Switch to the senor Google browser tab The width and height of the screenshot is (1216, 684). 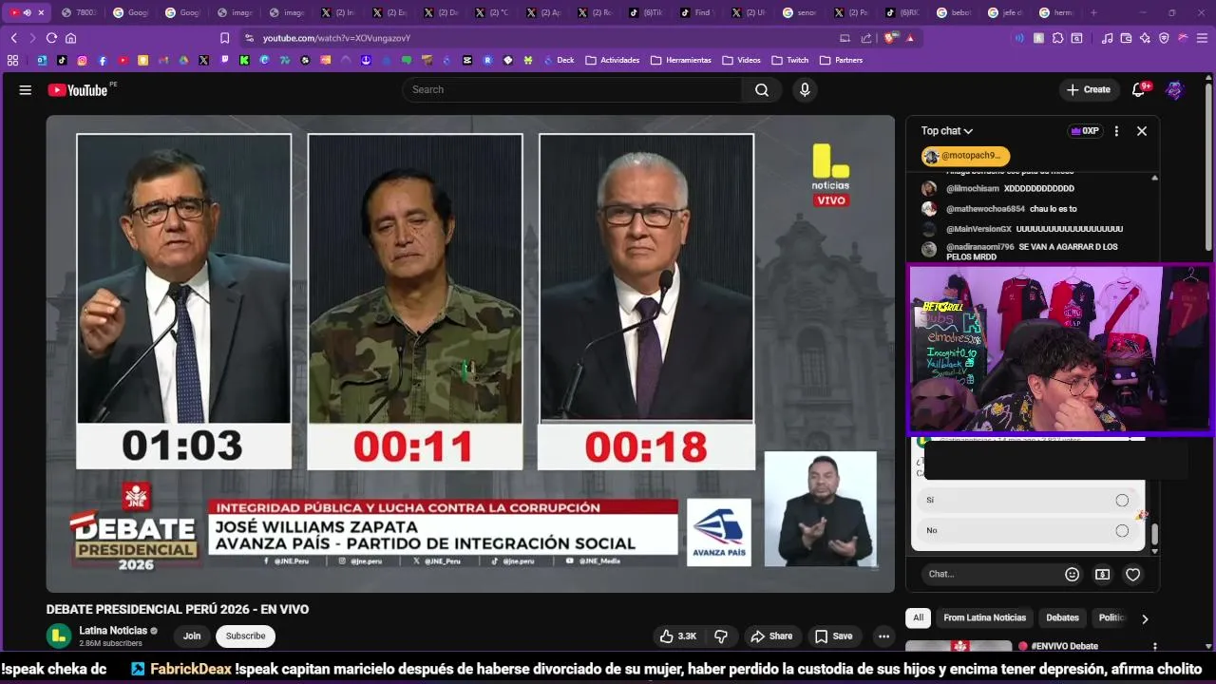799,12
